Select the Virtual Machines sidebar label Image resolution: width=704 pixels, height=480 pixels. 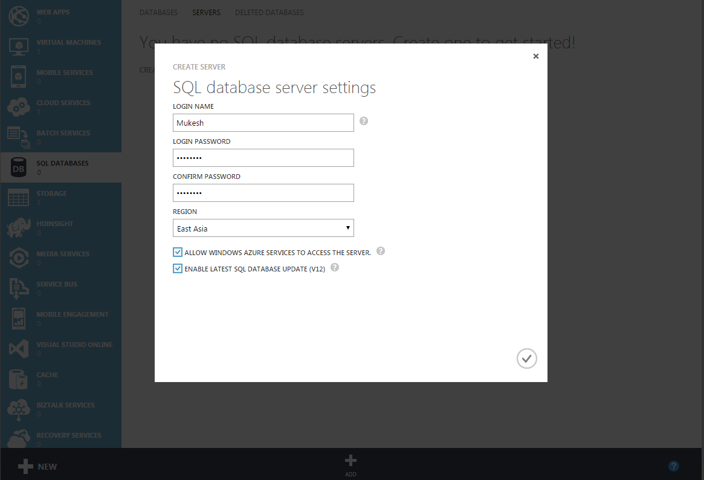(69, 42)
